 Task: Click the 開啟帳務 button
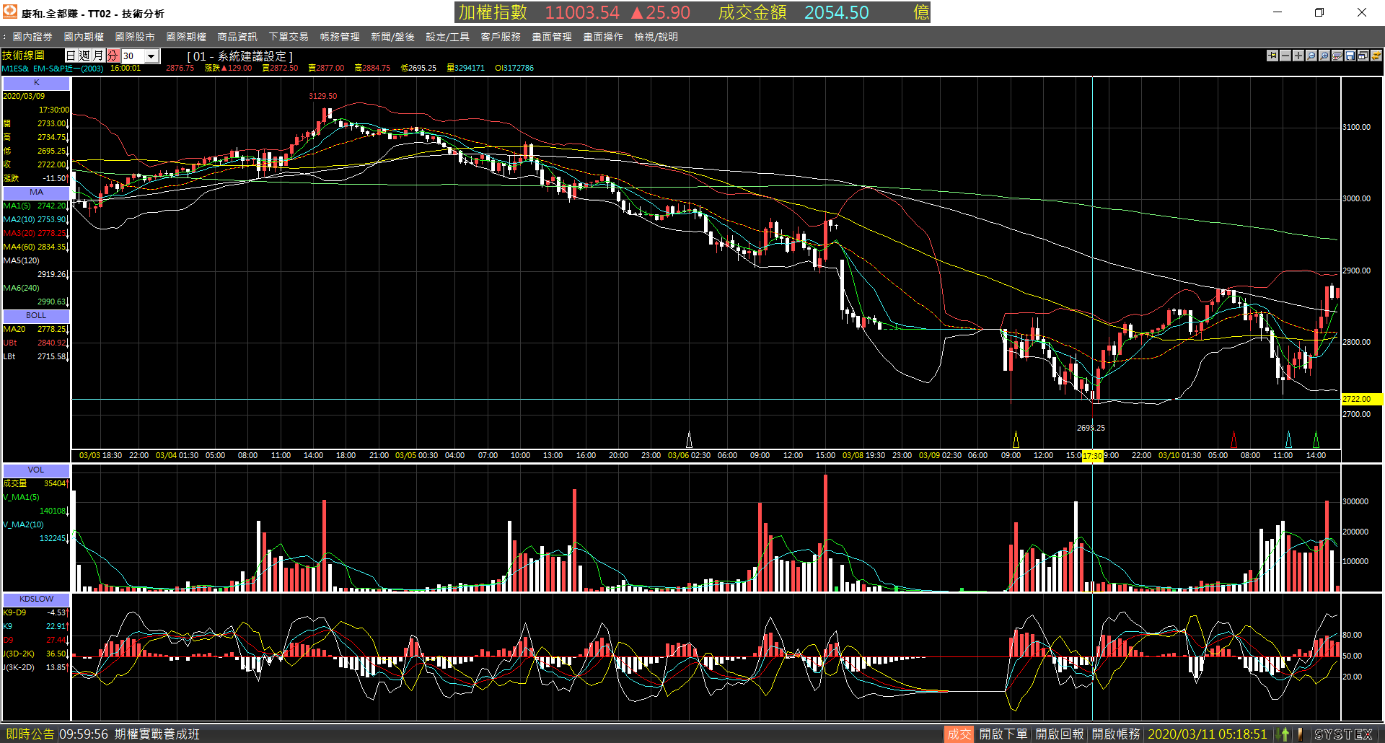(x=1115, y=734)
